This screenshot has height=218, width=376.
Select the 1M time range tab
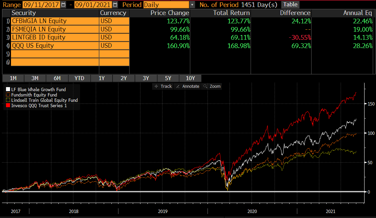pos(13,78)
